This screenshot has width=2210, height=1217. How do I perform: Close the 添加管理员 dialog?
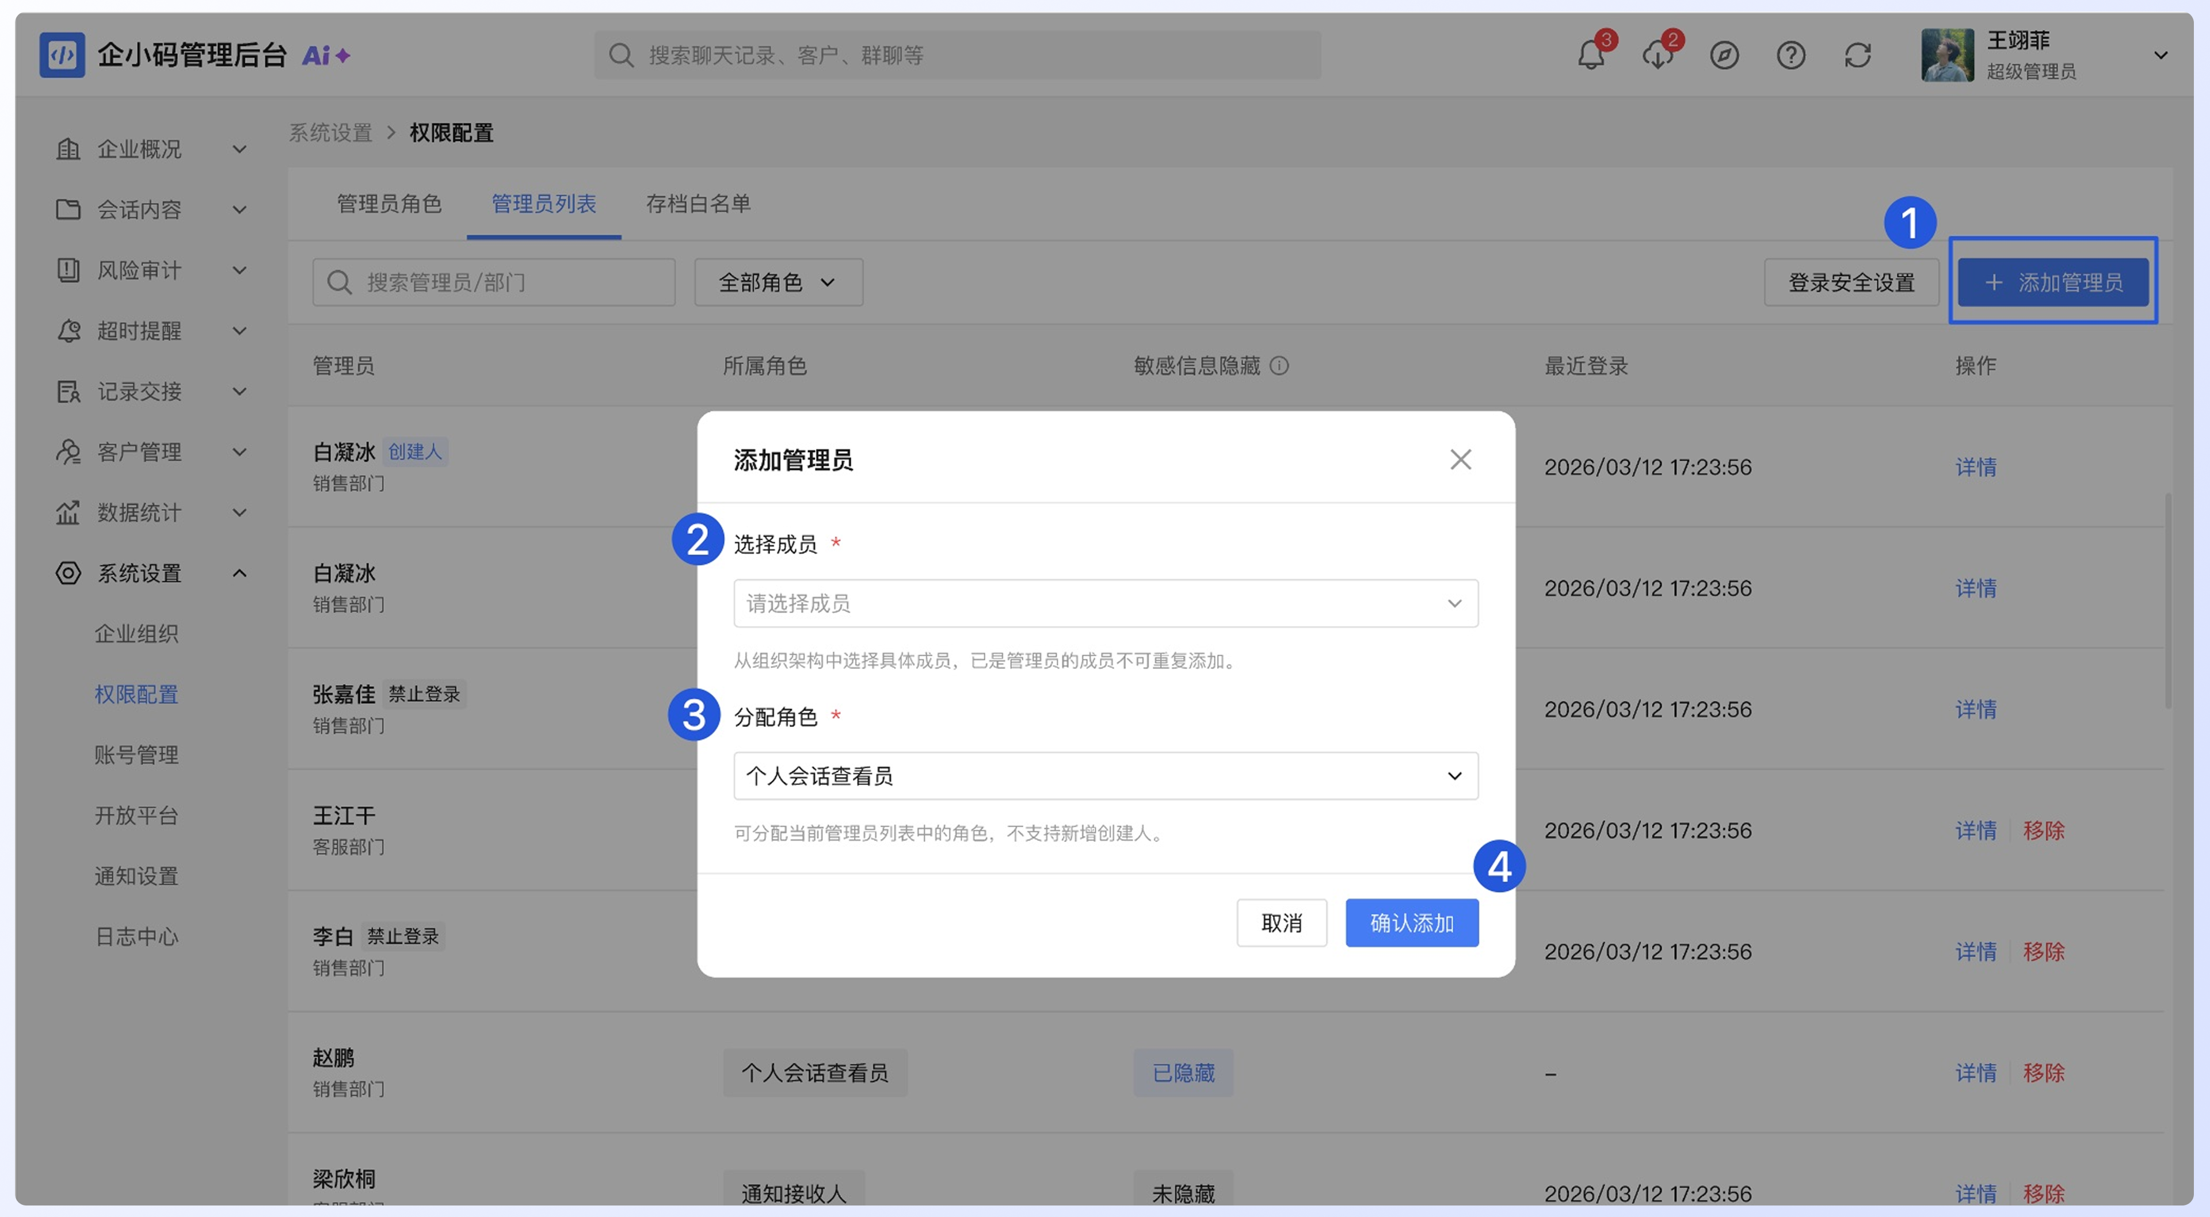1461,460
